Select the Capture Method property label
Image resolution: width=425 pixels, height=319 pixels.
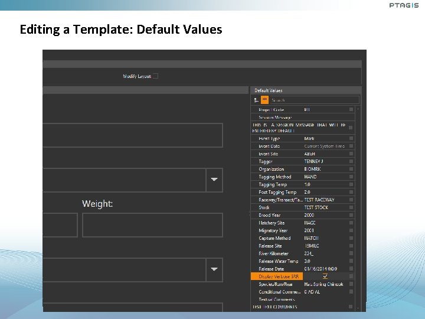click(274, 238)
